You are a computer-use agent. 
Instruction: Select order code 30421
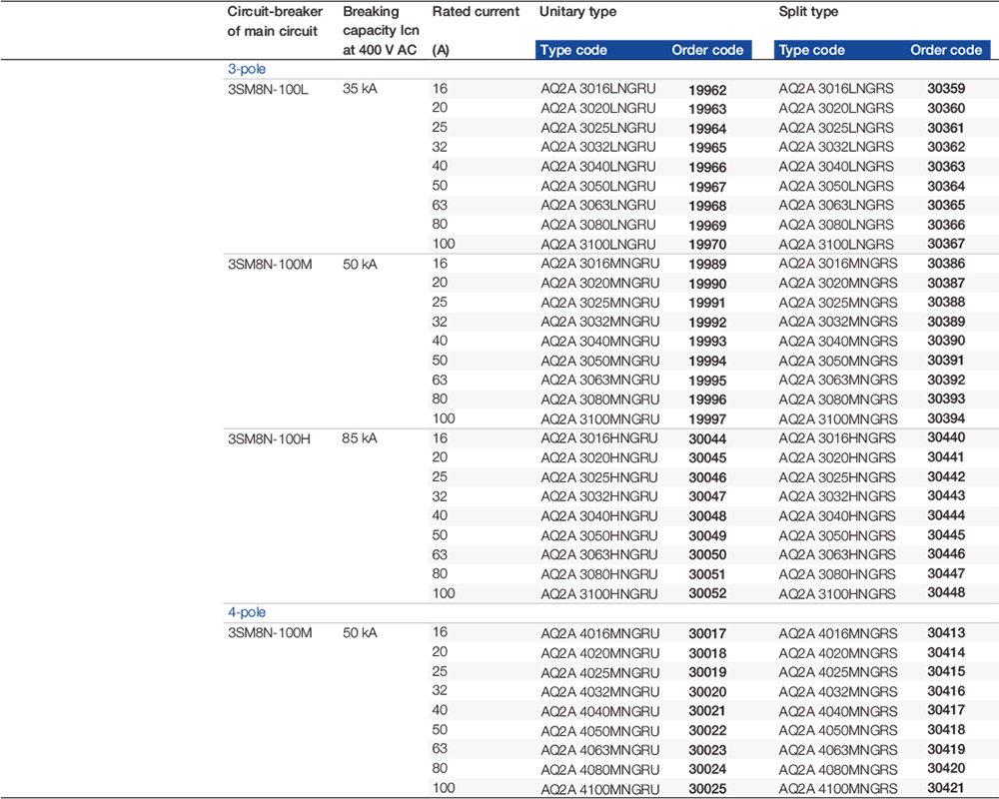[x=946, y=788]
